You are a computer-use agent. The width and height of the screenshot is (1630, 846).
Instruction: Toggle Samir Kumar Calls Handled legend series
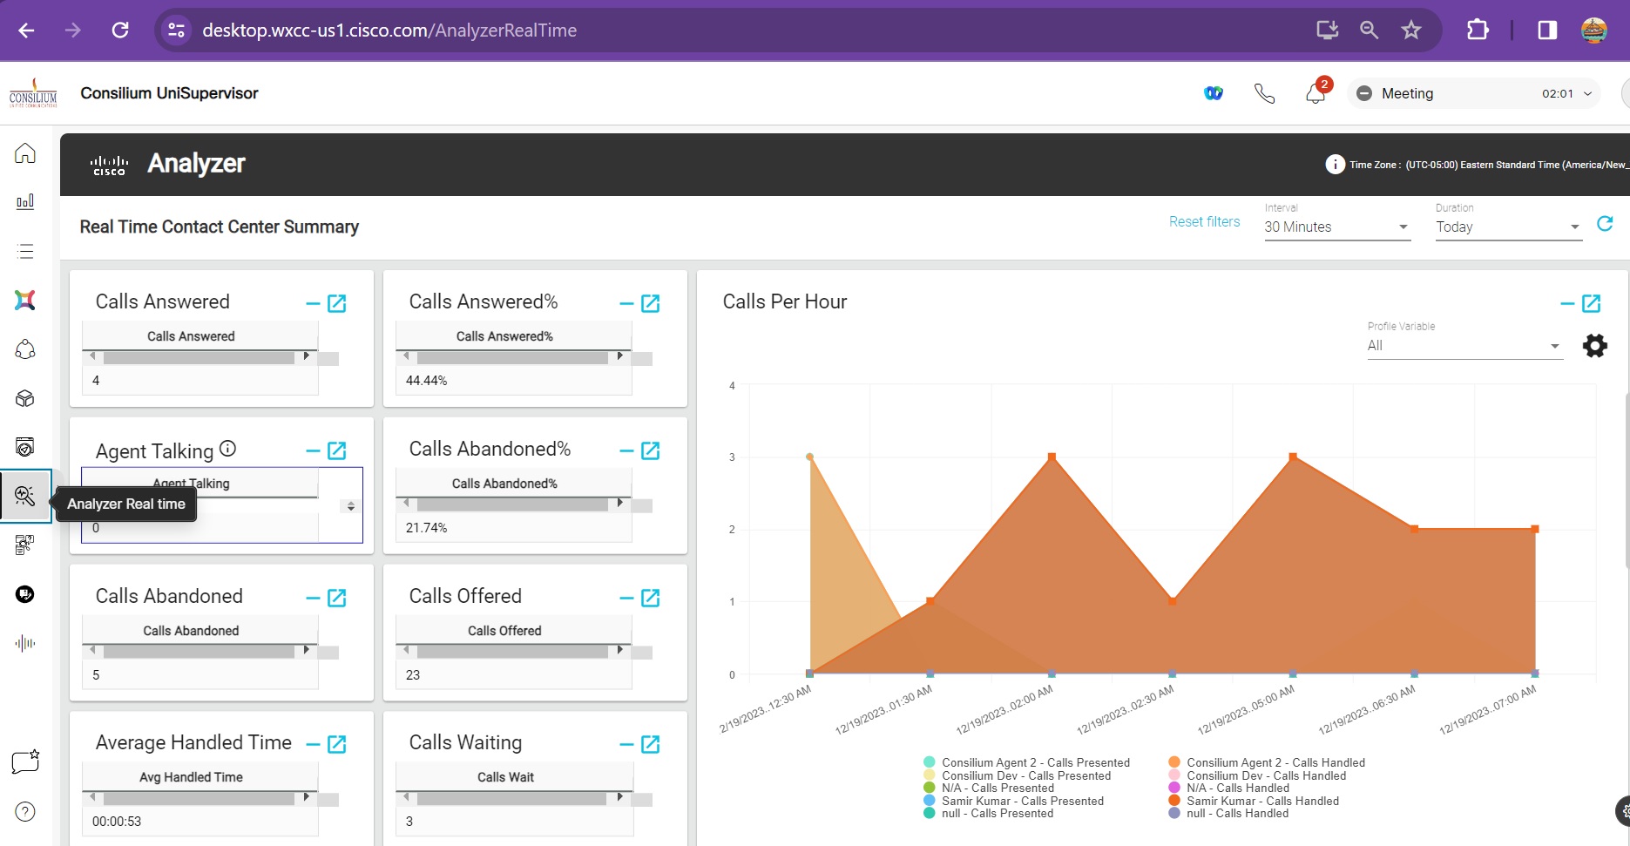[1261, 801]
